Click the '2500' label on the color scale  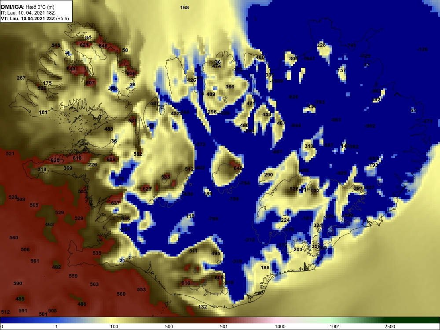coord(390,326)
